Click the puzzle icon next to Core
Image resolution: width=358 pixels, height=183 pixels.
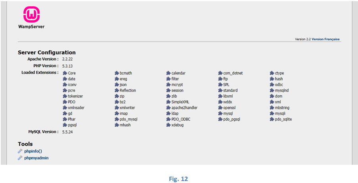click(65, 73)
